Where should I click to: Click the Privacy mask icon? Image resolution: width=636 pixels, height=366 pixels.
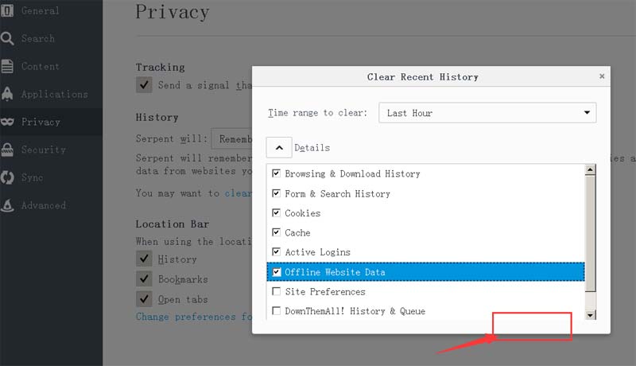pos(8,122)
